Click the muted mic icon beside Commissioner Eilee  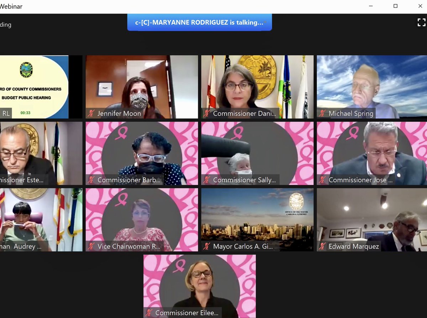click(149, 313)
